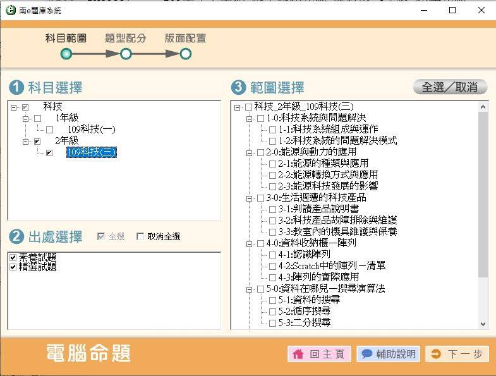Collapse the 4-0:資料收納櫃 node
Screen dimensions: 496x376
tap(250, 245)
